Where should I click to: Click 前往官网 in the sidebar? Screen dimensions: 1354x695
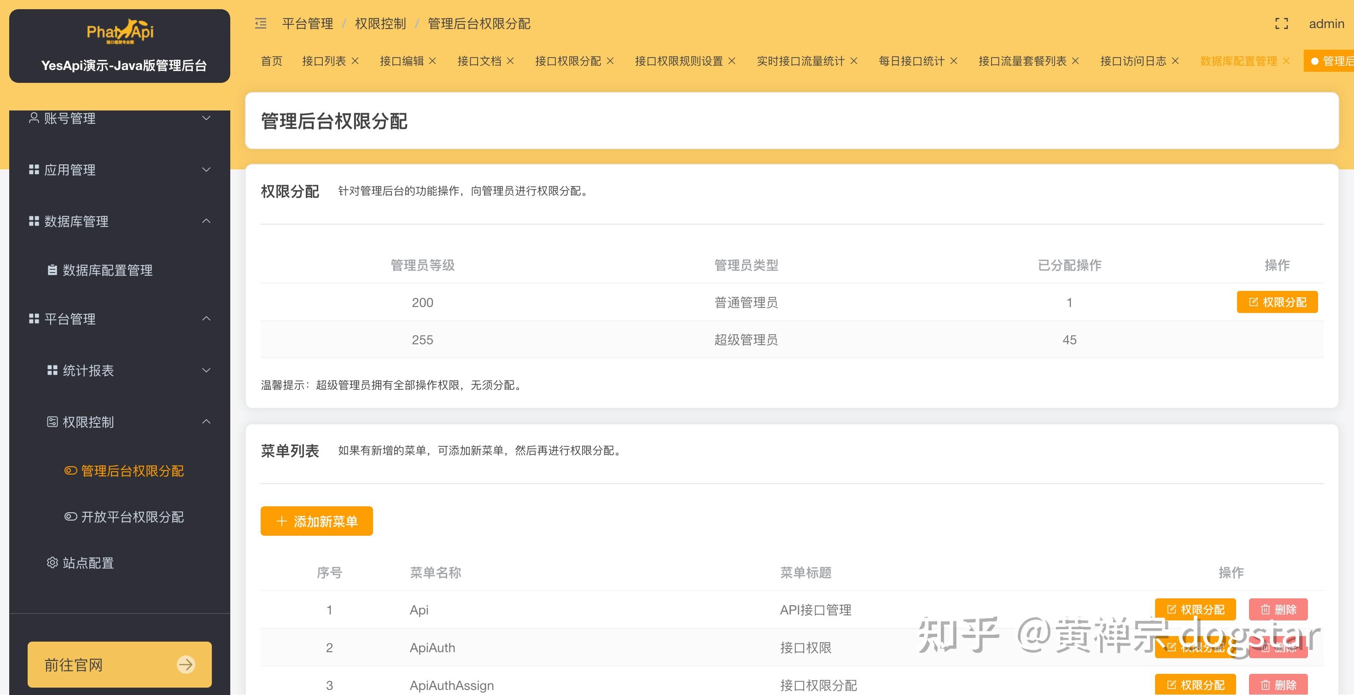click(119, 664)
